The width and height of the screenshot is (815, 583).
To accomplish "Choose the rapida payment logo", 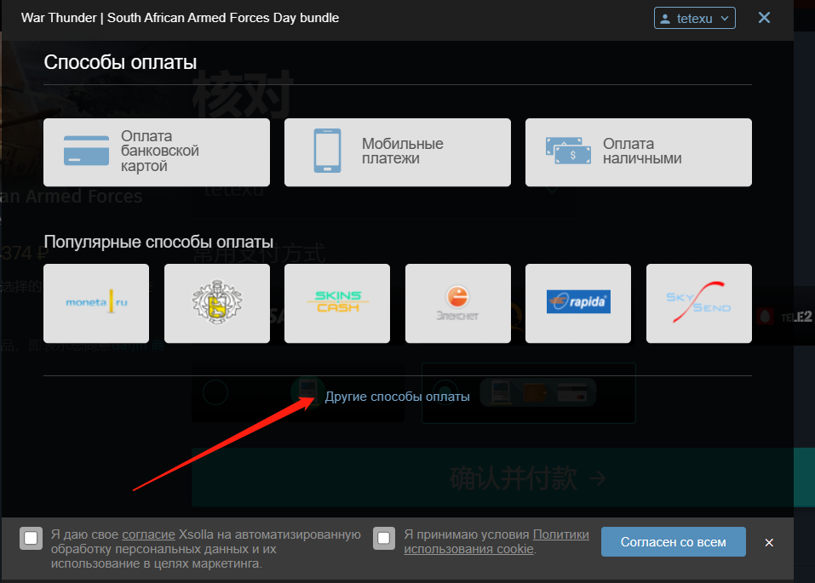I will tap(578, 304).
